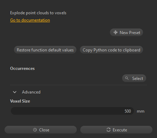Click the 500 value in Voxel Size
Image resolution: width=157 pixels, height=138 pixels.
tap(128, 111)
